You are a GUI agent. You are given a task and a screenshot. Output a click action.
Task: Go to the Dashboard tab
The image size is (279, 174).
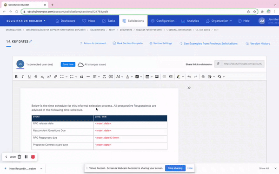pyautogui.click(x=66, y=21)
